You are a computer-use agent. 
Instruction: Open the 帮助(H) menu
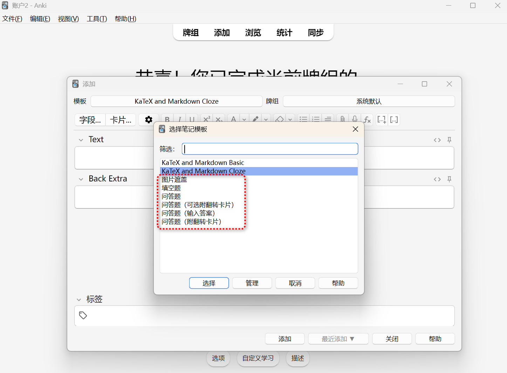click(x=125, y=19)
